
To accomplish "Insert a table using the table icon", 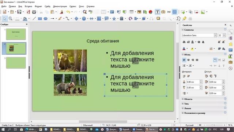I will pyautogui.click(x=132, y=12).
